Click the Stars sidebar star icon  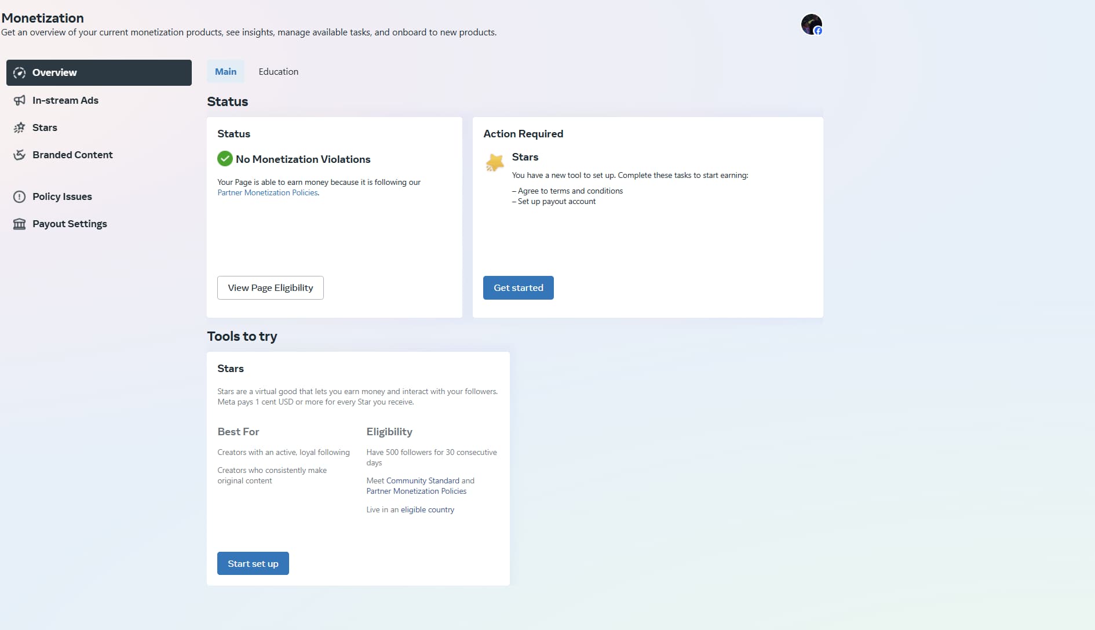[19, 128]
